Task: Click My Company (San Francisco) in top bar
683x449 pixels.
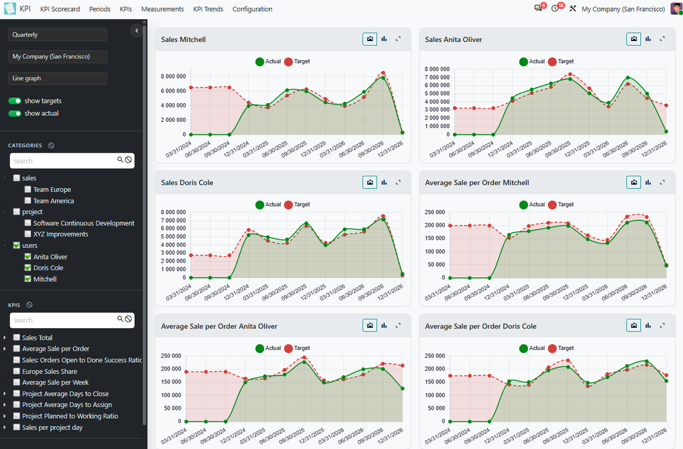Action: tap(623, 9)
